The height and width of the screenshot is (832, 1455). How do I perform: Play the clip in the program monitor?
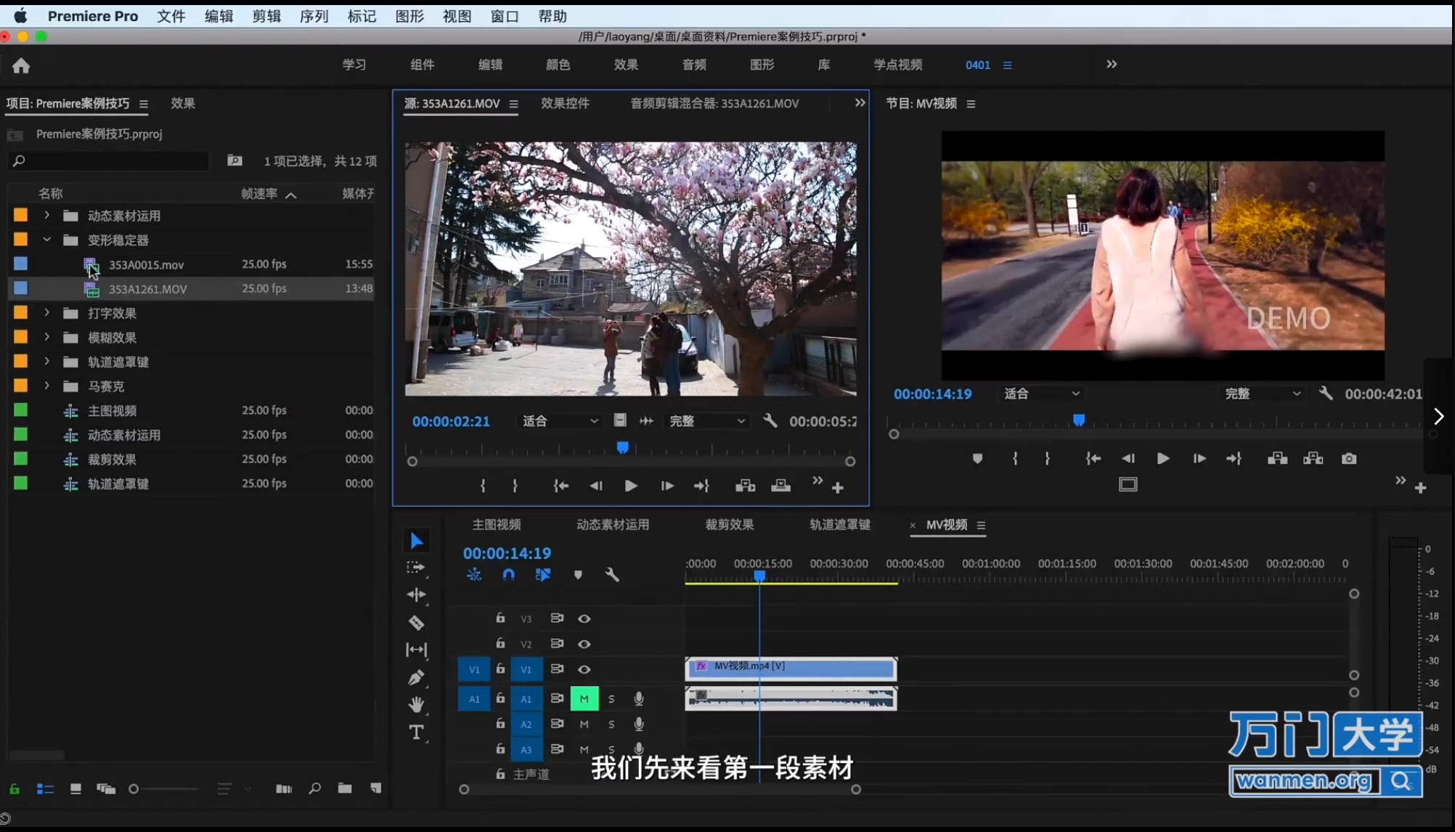point(1162,458)
